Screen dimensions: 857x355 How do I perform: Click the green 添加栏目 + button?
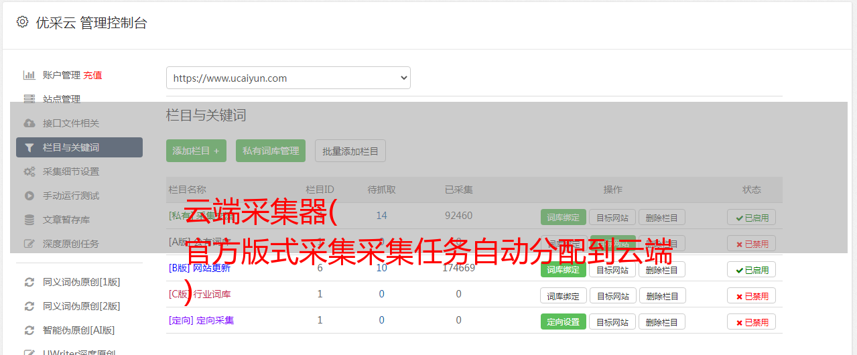coord(196,151)
